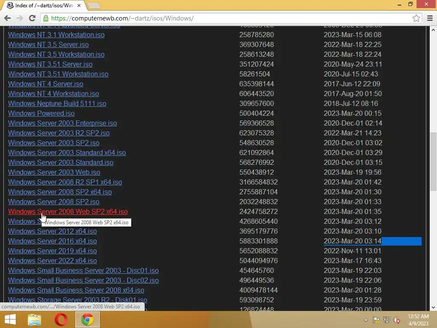This screenshot has height=328, width=437.
Task: Download Windows Server 2022 x64.iso
Action: point(52,261)
